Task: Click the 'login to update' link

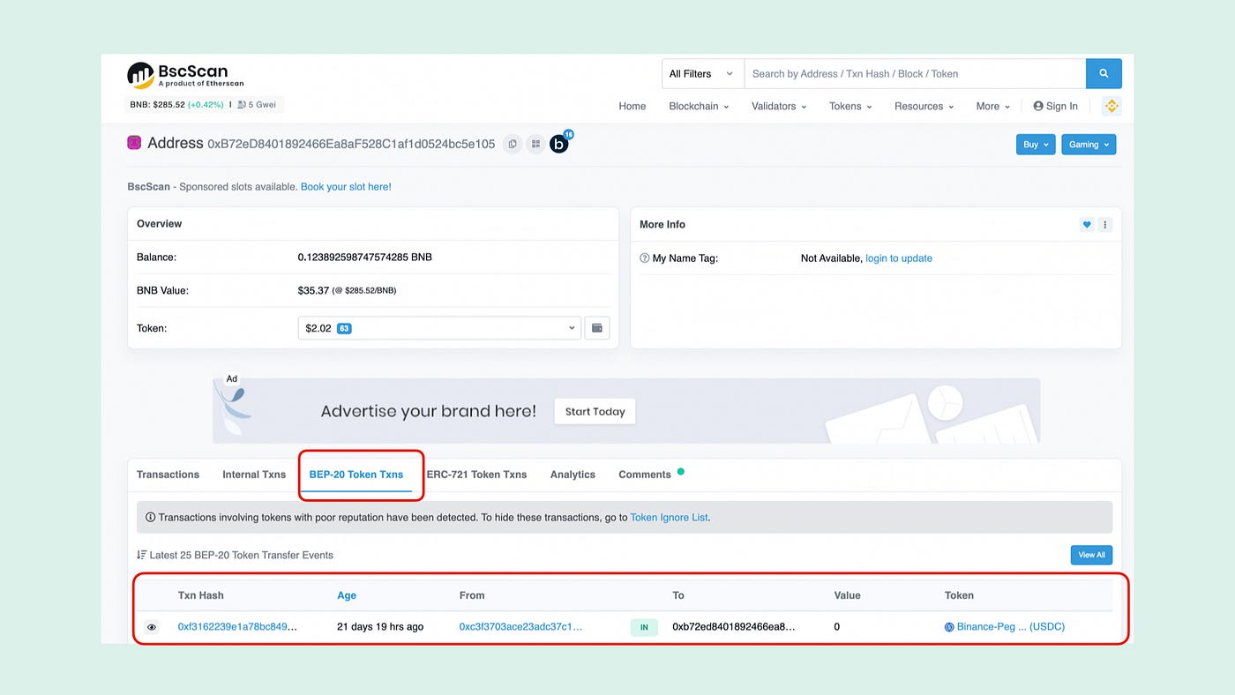Action: tap(899, 258)
